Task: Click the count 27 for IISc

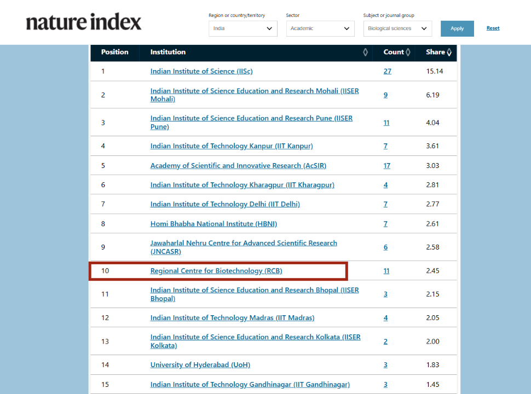Action: click(x=388, y=72)
